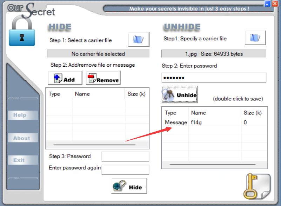Open the Help sidebar item
Screen dimensions: 281x206
(23, 115)
